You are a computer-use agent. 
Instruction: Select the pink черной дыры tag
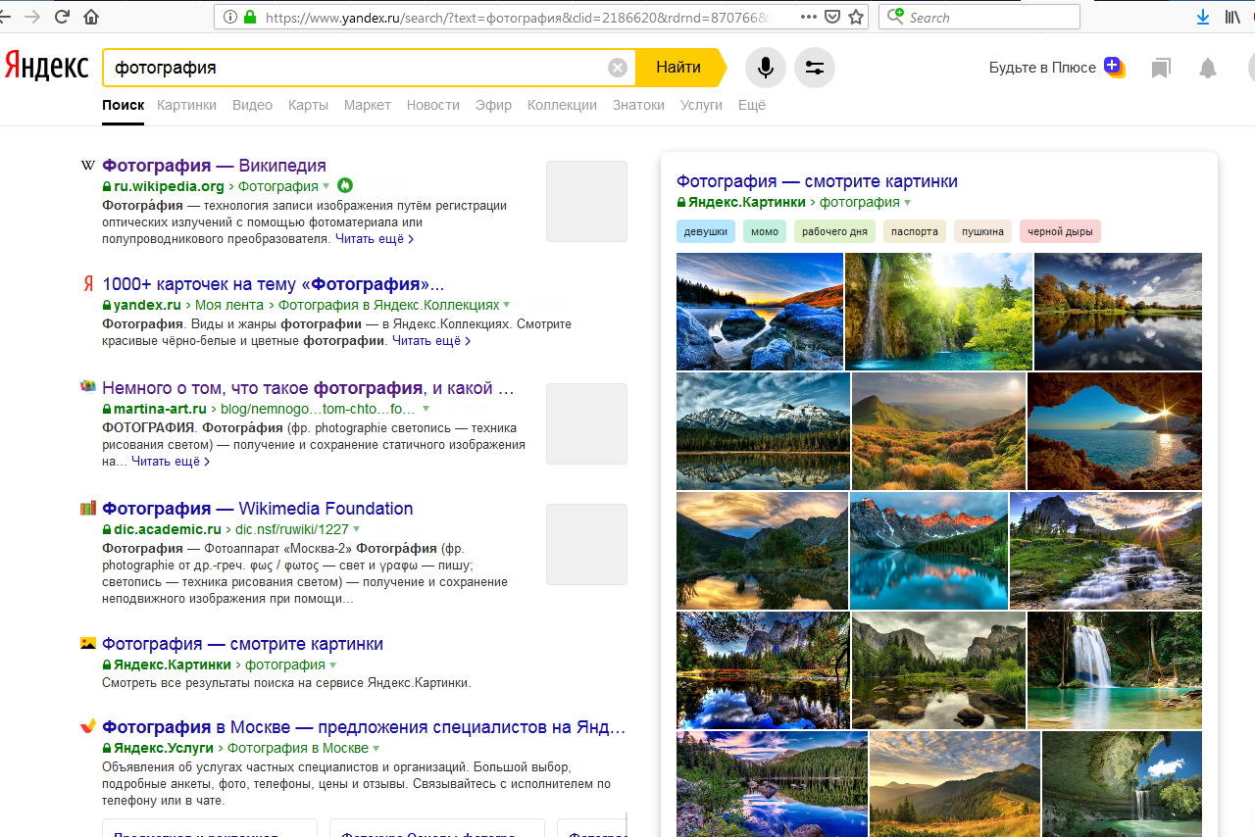click(1060, 231)
